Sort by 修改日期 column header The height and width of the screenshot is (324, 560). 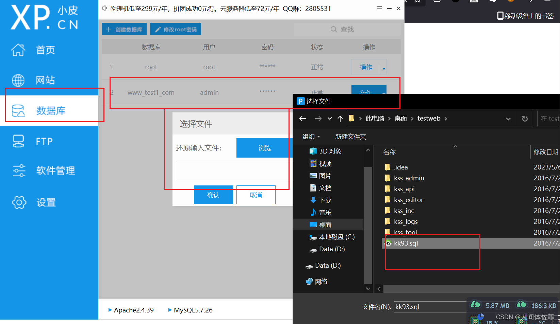click(546, 152)
